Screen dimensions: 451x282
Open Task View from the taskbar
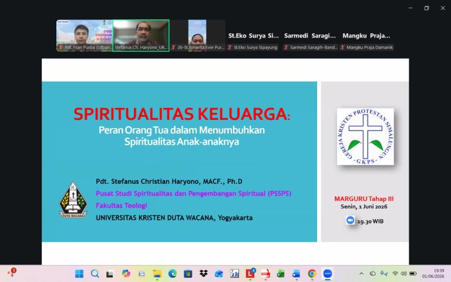(110, 274)
